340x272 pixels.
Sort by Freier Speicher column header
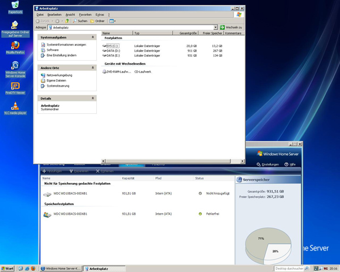click(211, 33)
